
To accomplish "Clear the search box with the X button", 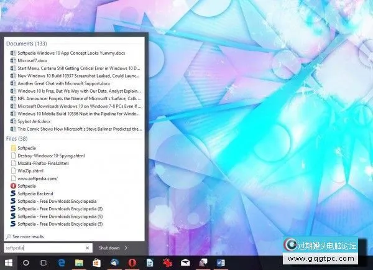I will click(x=87, y=248).
